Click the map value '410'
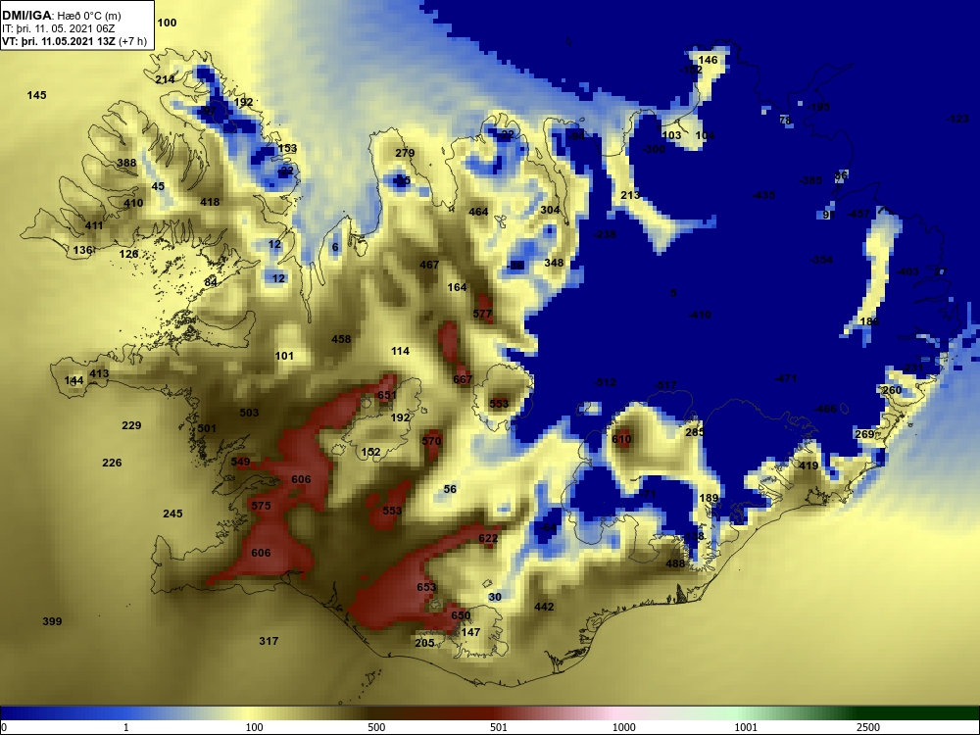This screenshot has height=735, width=980. click(x=133, y=203)
